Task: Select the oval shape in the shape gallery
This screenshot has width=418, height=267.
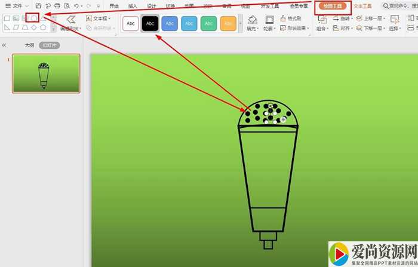Action: point(34,18)
